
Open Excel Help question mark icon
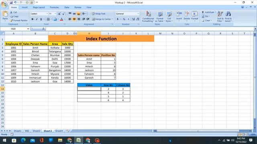pos(243,7)
